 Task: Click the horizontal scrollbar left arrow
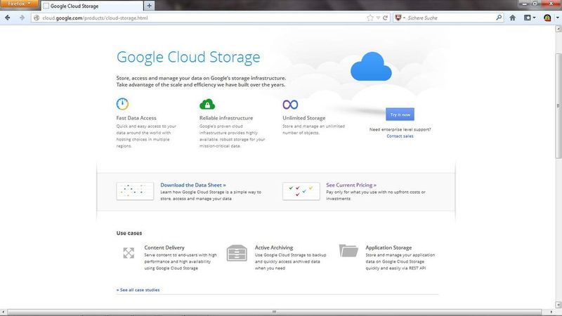click(x=3, y=312)
